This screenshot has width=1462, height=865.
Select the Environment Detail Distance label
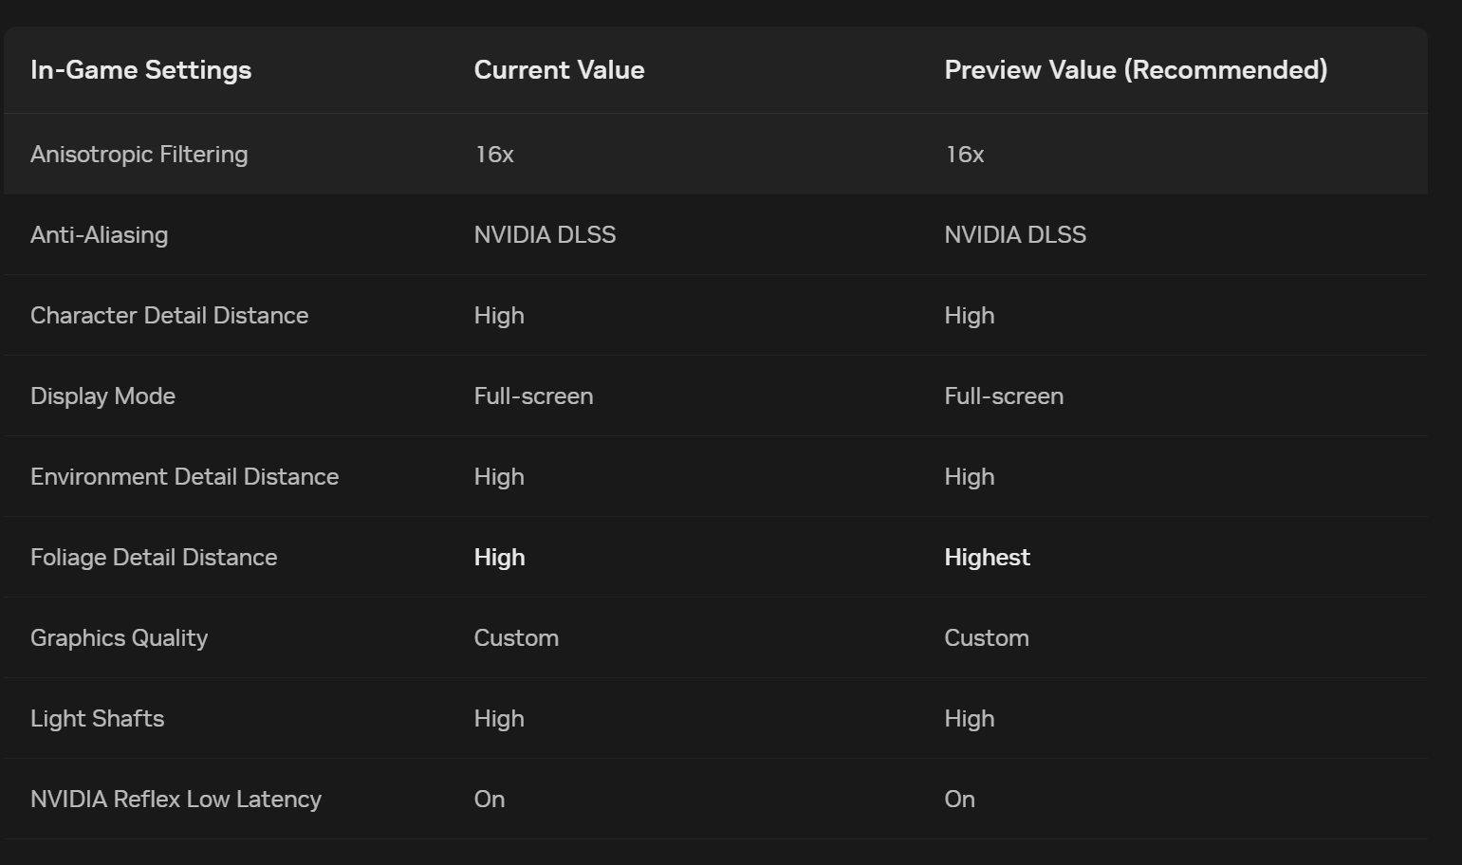[184, 477]
